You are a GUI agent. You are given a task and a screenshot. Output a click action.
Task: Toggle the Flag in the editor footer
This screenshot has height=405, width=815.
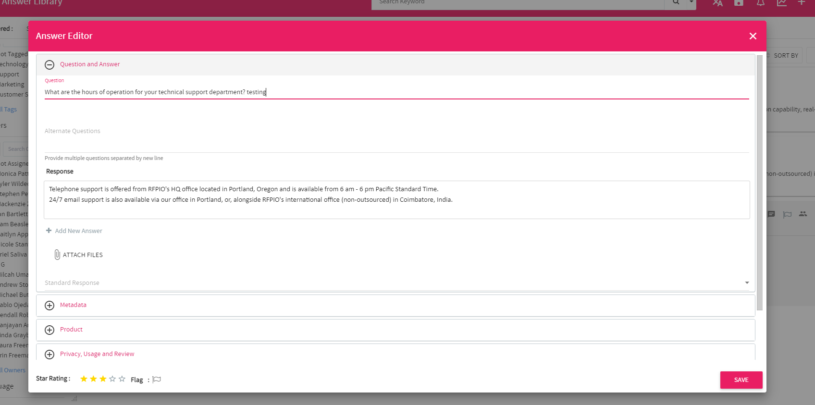[x=157, y=380]
